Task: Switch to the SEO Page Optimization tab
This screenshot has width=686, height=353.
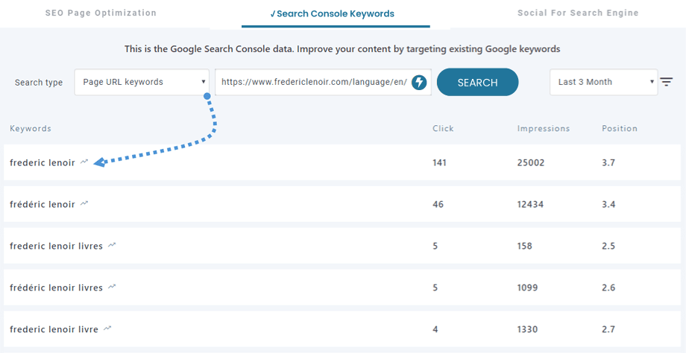Action: pos(101,13)
